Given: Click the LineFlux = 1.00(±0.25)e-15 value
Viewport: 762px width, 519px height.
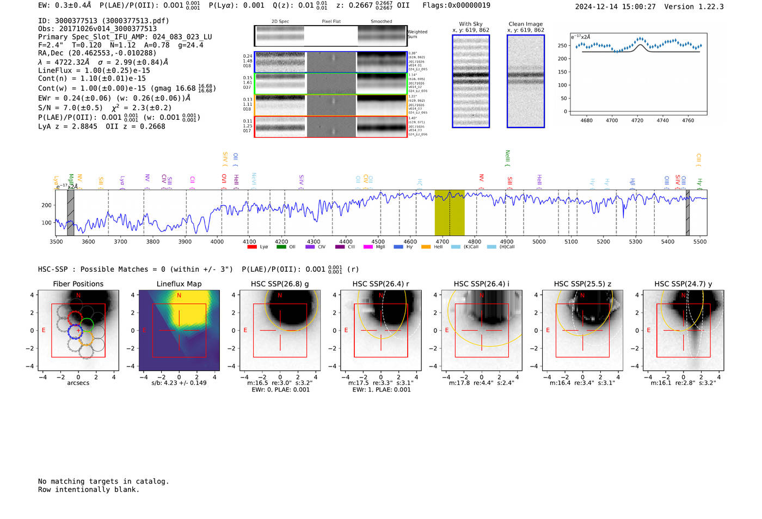Looking at the screenshot, I should coord(94,70).
